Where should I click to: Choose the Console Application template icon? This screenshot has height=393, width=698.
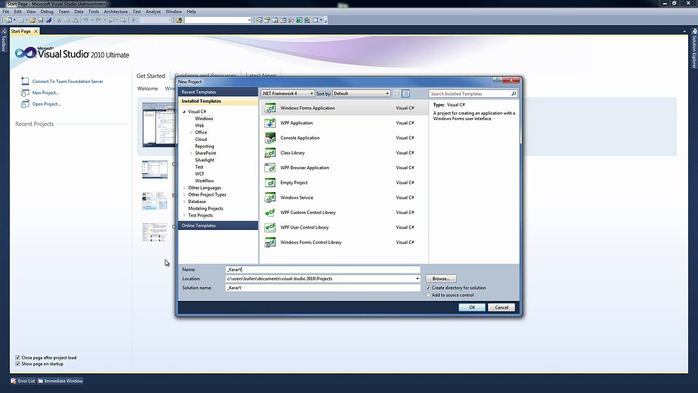(270, 138)
